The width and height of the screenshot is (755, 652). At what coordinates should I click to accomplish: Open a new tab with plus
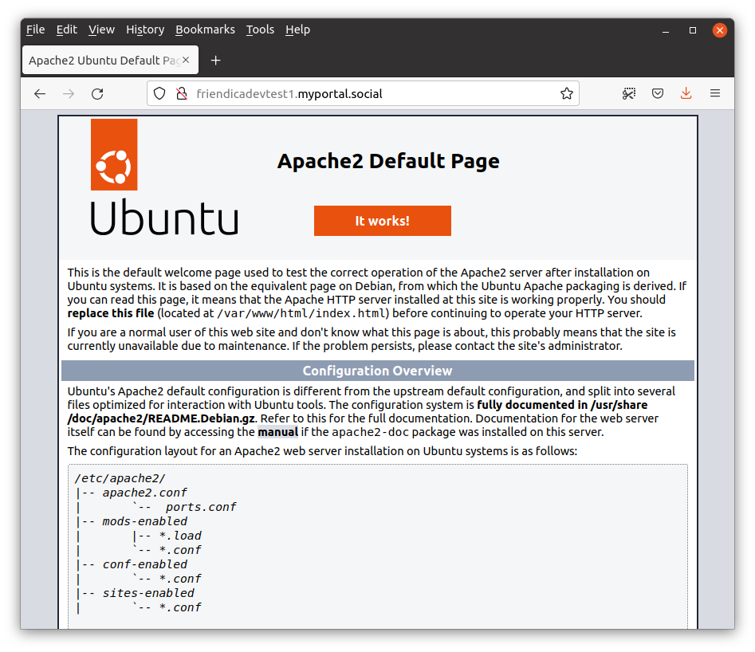point(215,61)
